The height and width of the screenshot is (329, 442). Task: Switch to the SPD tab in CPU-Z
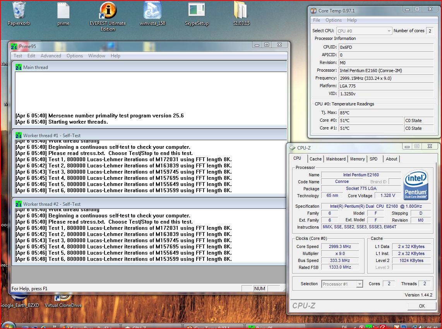click(x=373, y=159)
